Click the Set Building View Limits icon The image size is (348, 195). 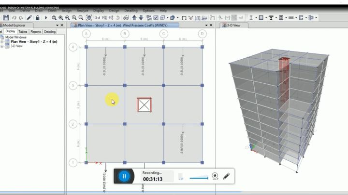(x=163, y=18)
